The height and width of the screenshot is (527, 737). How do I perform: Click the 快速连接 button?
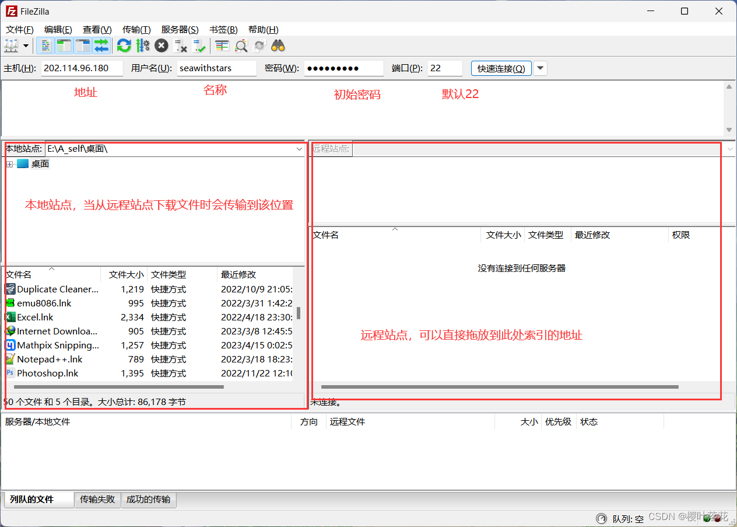(x=501, y=68)
